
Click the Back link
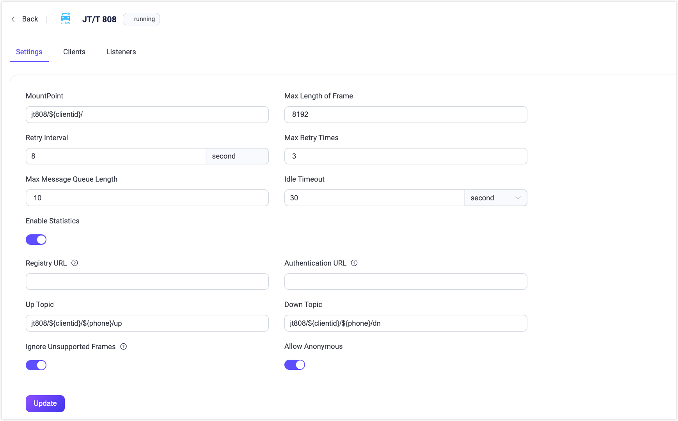tap(30, 19)
